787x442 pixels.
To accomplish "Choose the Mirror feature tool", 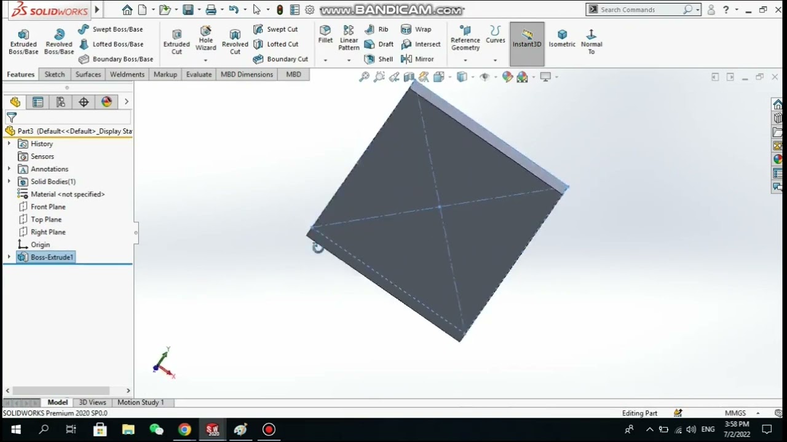I will click(x=417, y=59).
